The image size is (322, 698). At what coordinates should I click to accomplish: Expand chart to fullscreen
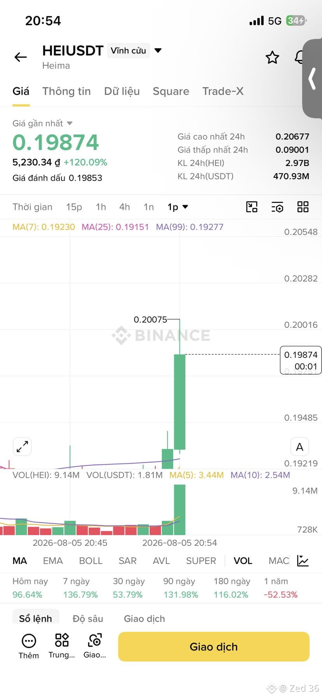22,446
